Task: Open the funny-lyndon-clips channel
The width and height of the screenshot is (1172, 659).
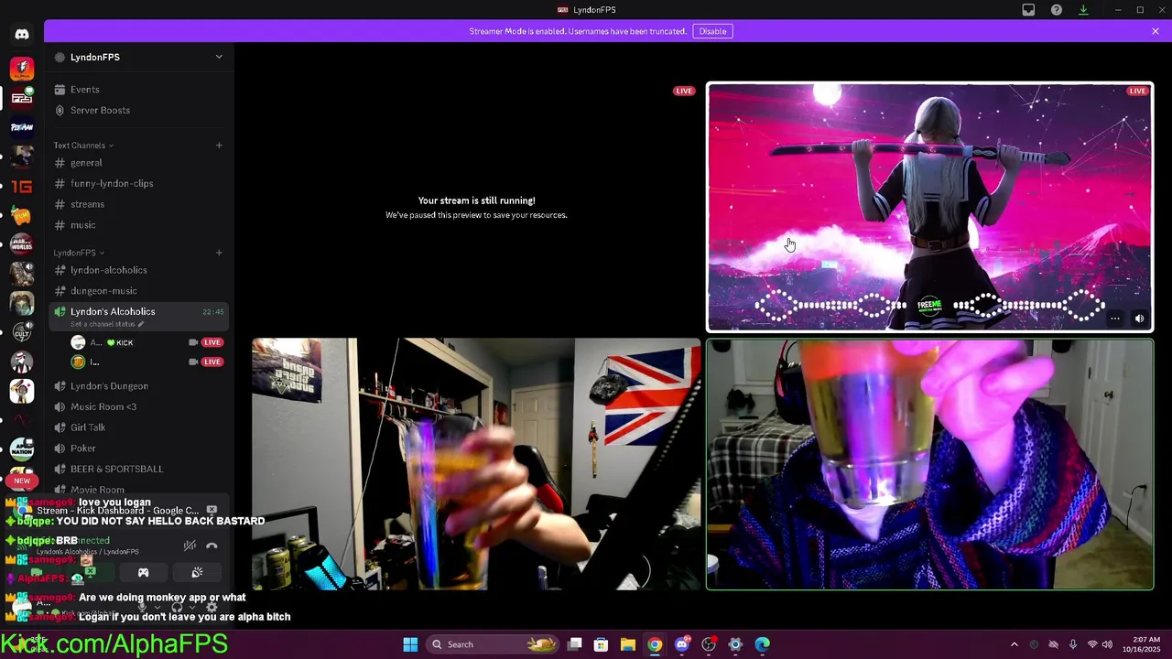Action: (139, 184)
